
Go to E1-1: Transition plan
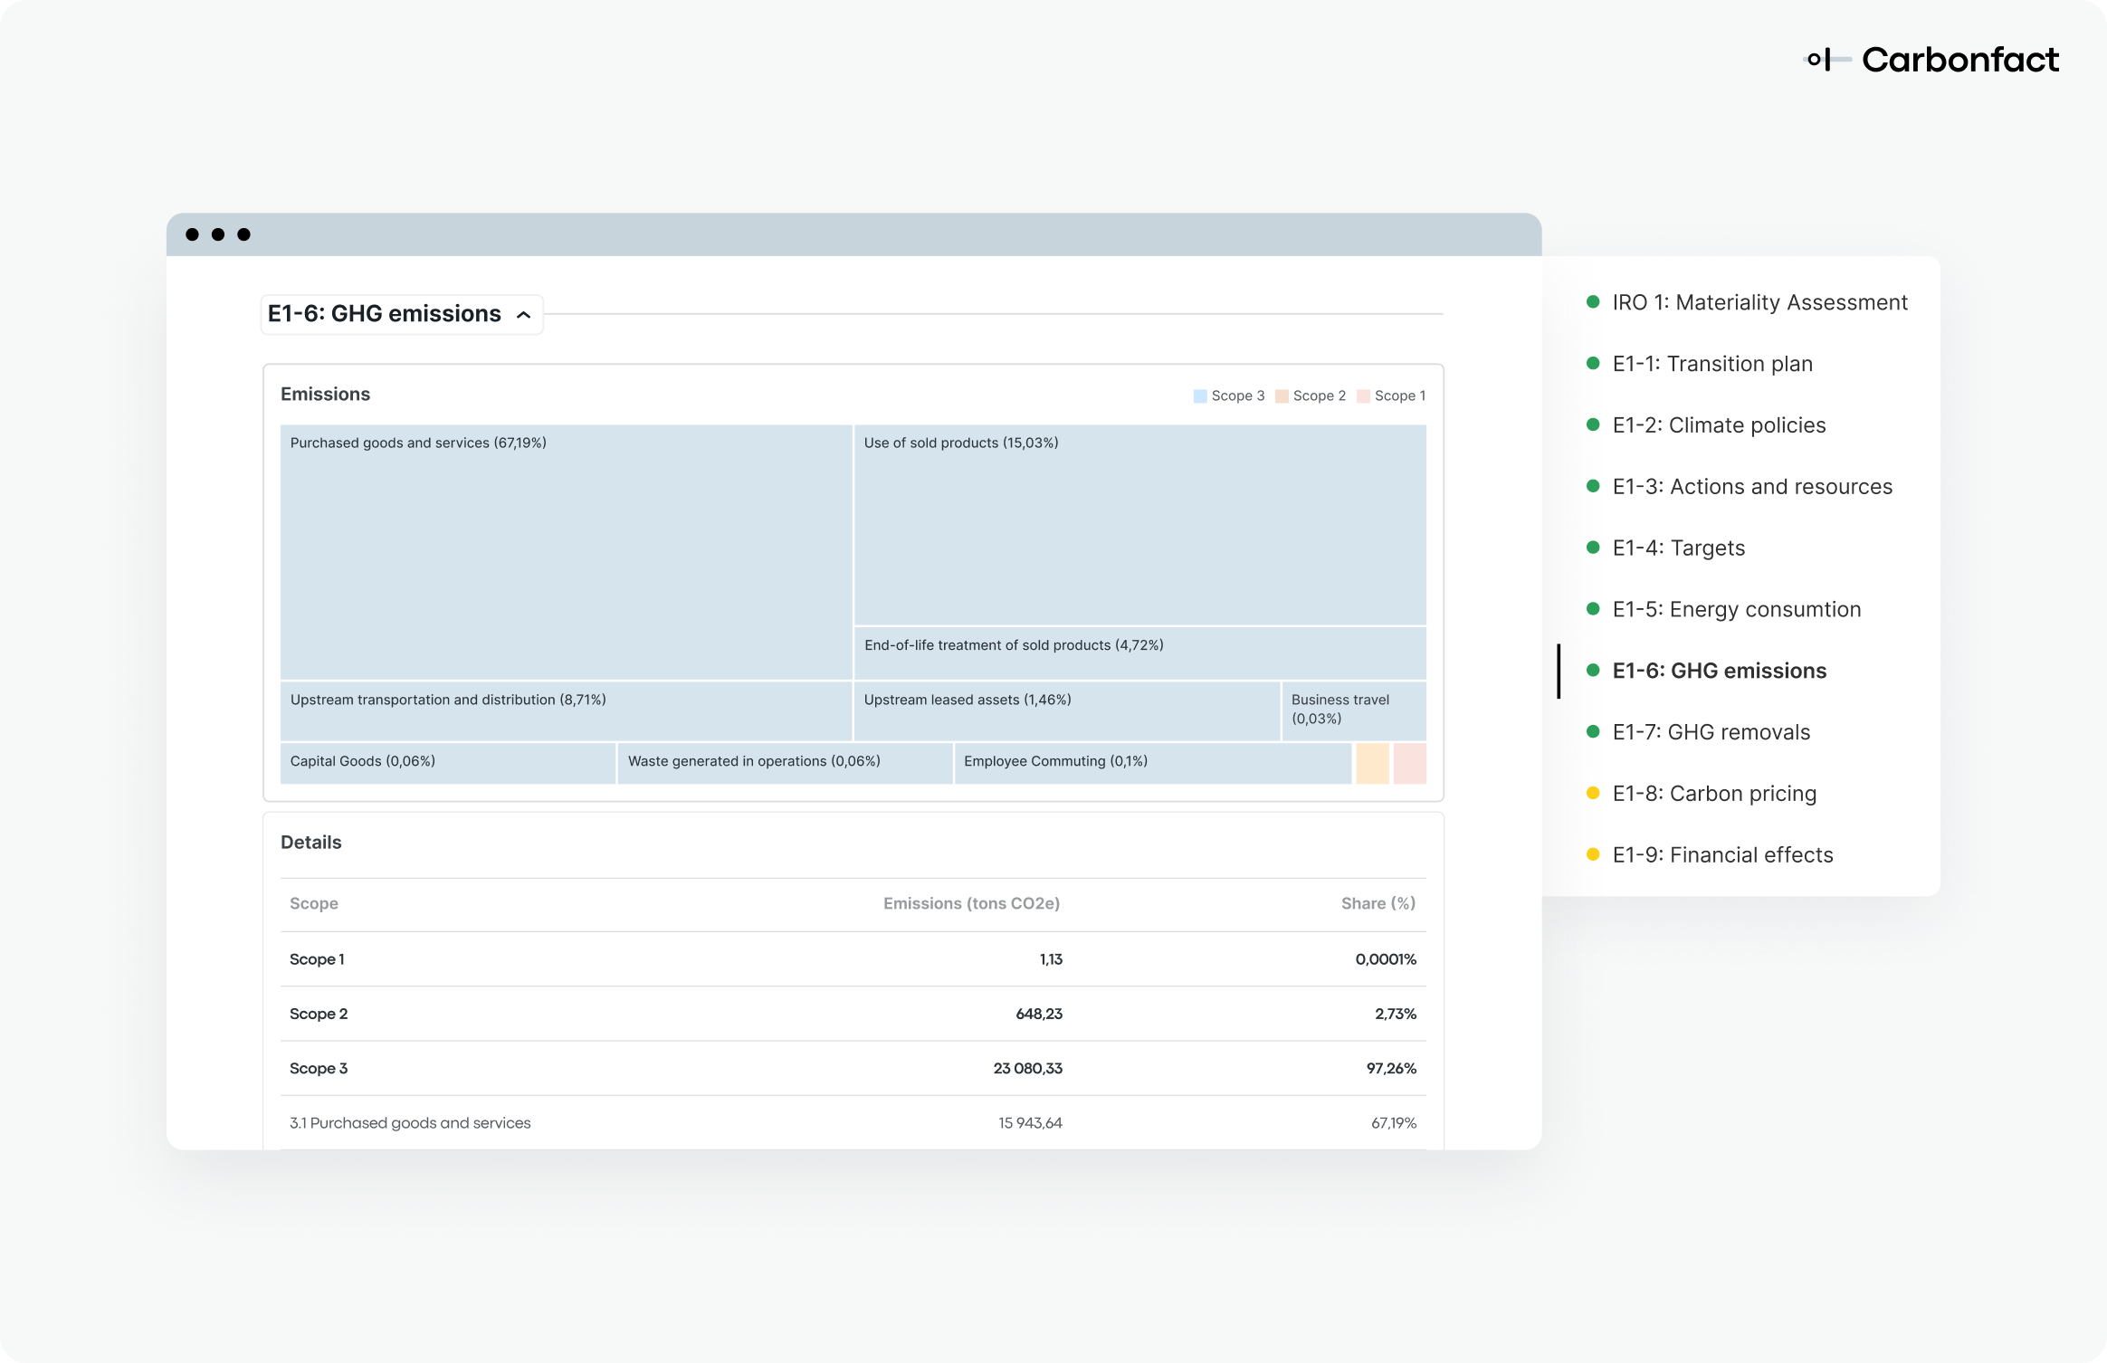[x=1712, y=364]
